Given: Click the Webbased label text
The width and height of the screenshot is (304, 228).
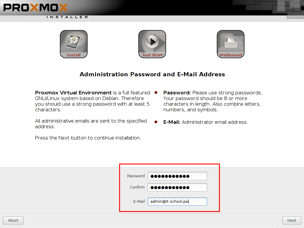Looking at the screenshot, I should click(231, 55).
